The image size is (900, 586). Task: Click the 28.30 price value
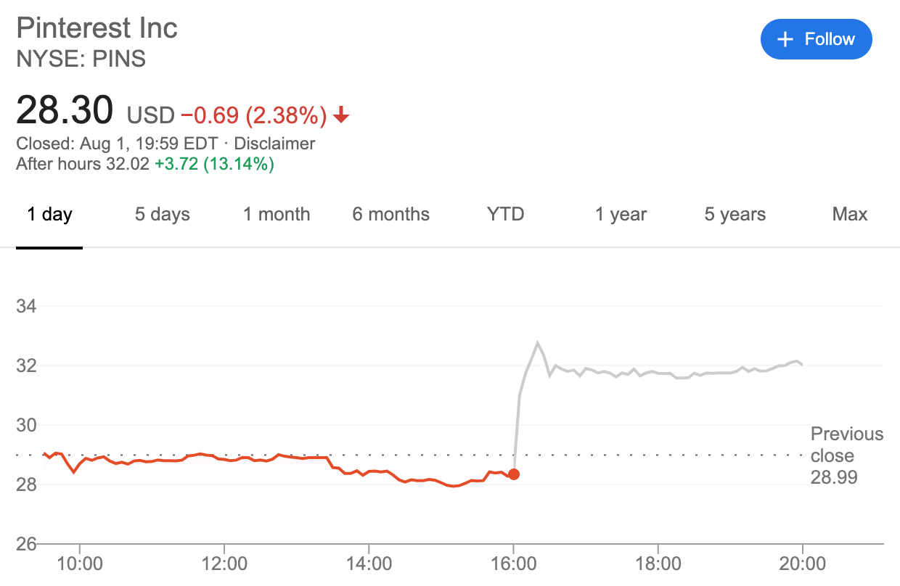point(65,110)
